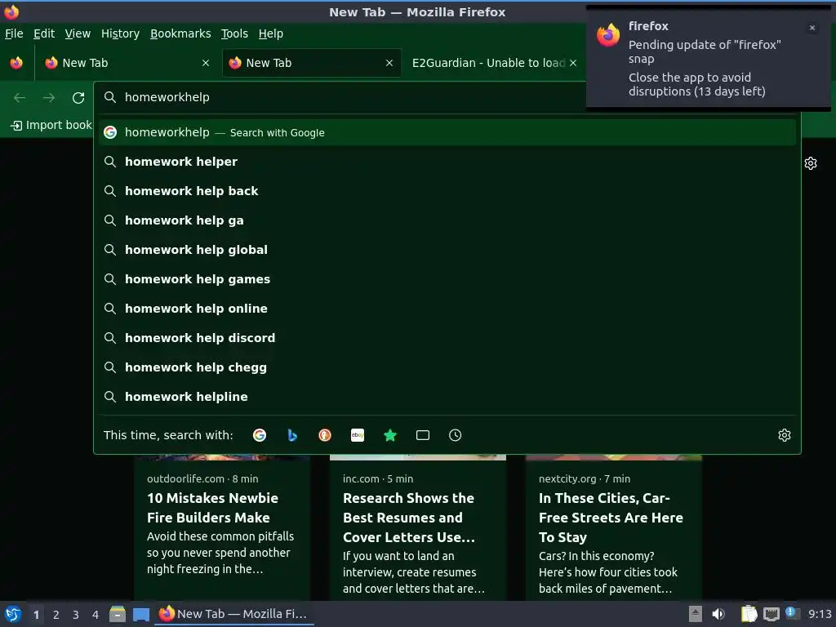
Task: Search with Bing engine icon
Action: (x=292, y=435)
